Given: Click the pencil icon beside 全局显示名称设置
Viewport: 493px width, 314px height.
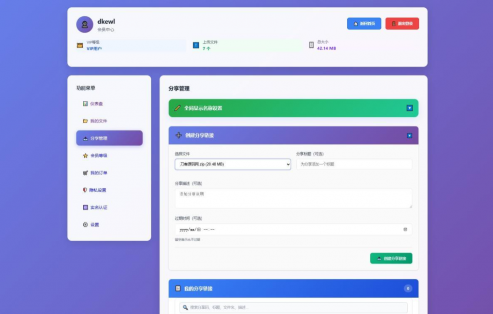Looking at the screenshot, I should coord(178,108).
